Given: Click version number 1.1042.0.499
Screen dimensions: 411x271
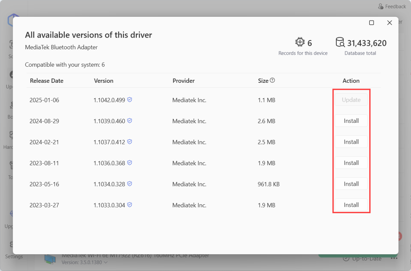Looking at the screenshot, I should (109, 100).
